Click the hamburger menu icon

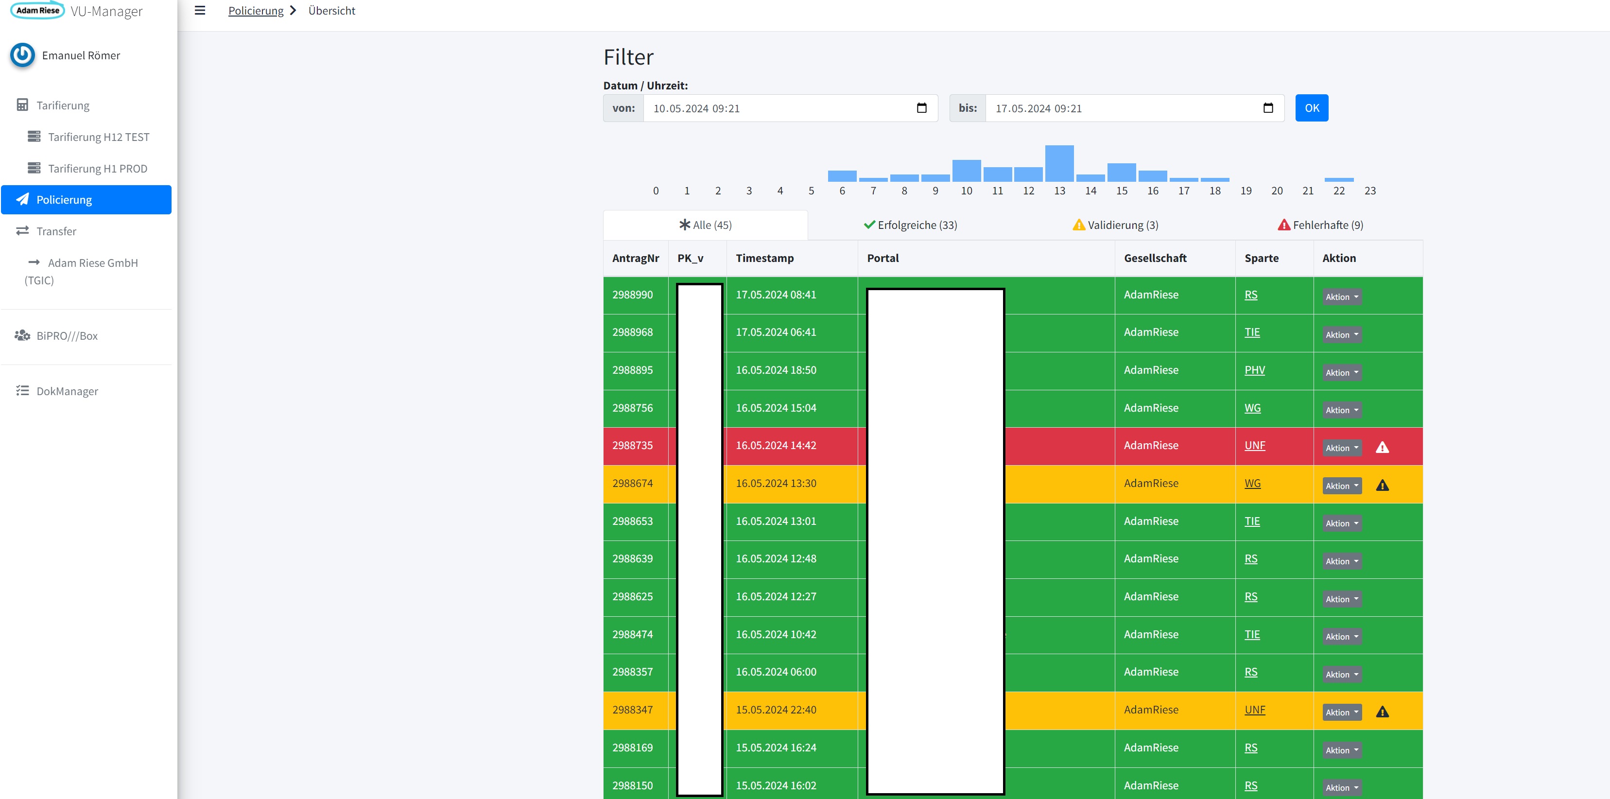click(x=200, y=11)
